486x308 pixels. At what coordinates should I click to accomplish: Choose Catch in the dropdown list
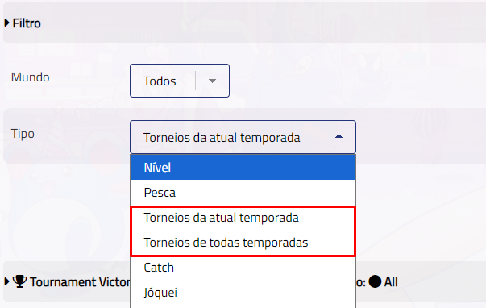pos(243,268)
